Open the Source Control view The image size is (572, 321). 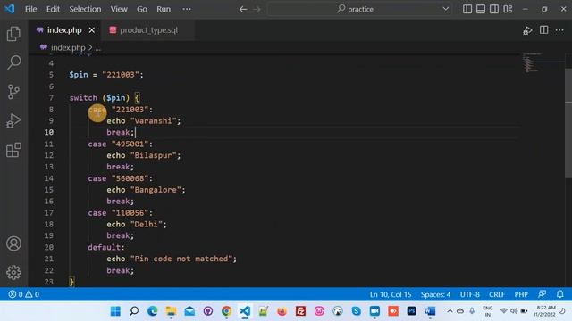13,92
